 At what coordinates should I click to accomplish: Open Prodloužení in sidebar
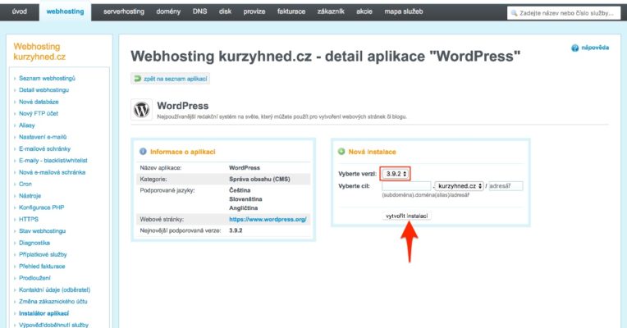point(34,278)
